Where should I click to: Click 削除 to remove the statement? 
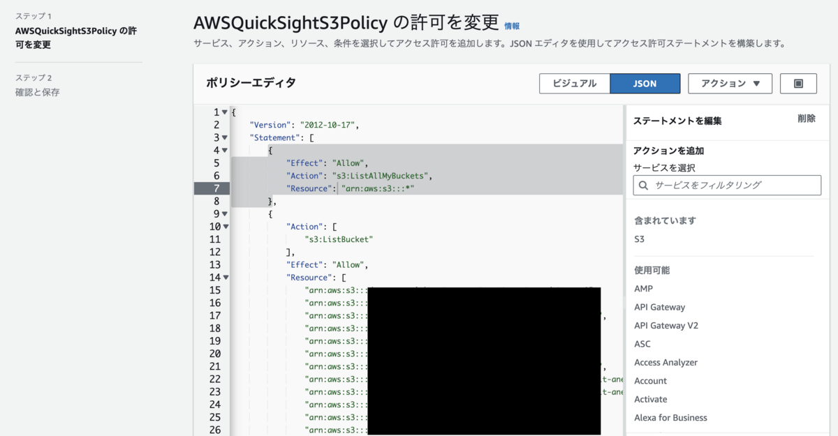pos(806,119)
